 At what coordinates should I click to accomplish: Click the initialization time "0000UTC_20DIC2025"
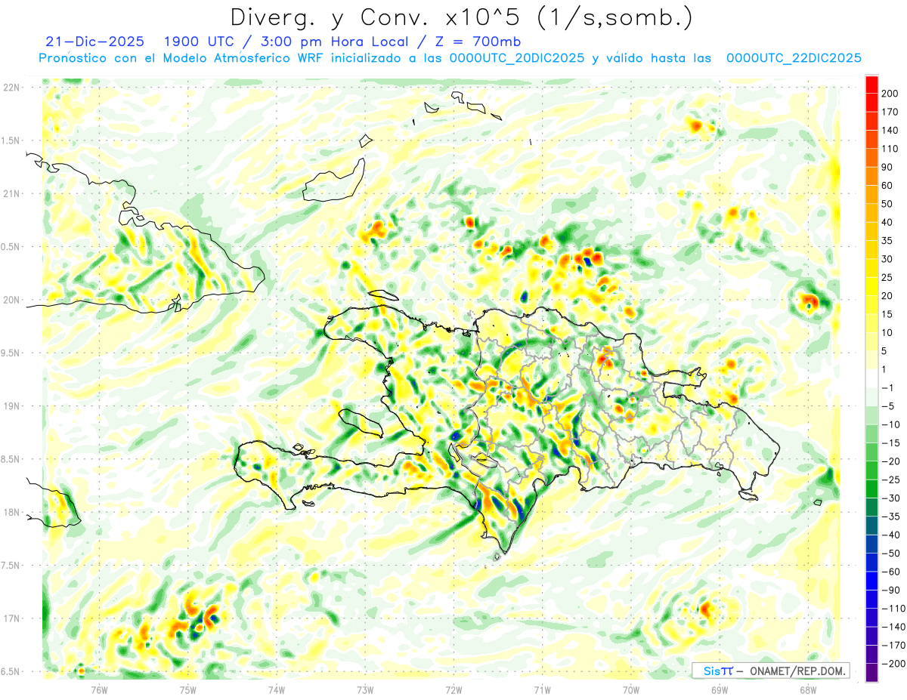click(x=516, y=58)
